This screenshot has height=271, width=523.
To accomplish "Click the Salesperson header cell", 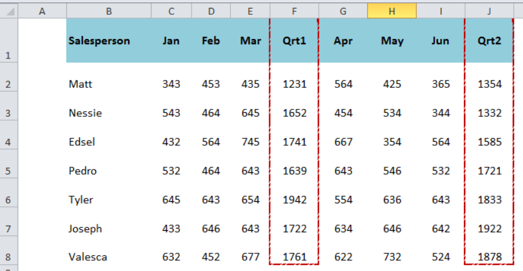I will click(x=109, y=40).
